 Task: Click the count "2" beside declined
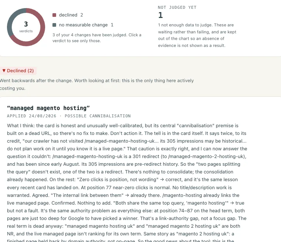[x=82, y=15]
